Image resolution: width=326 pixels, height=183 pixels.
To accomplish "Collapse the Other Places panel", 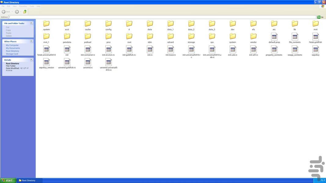I will (x=31, y=41).
